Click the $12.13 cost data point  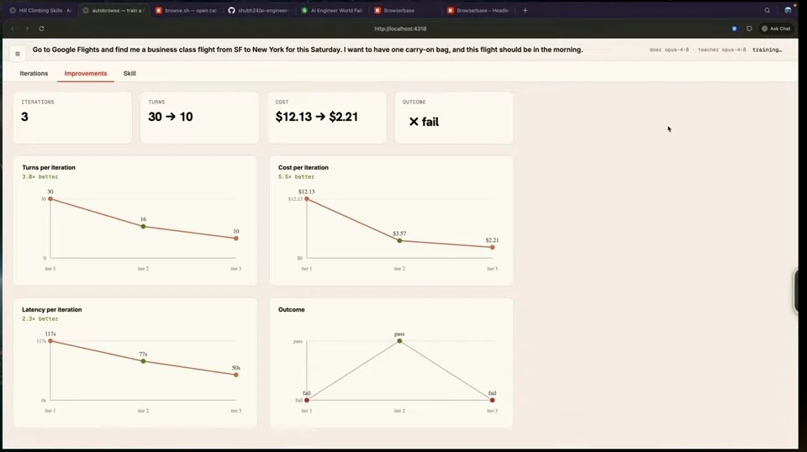click(307, 199)
